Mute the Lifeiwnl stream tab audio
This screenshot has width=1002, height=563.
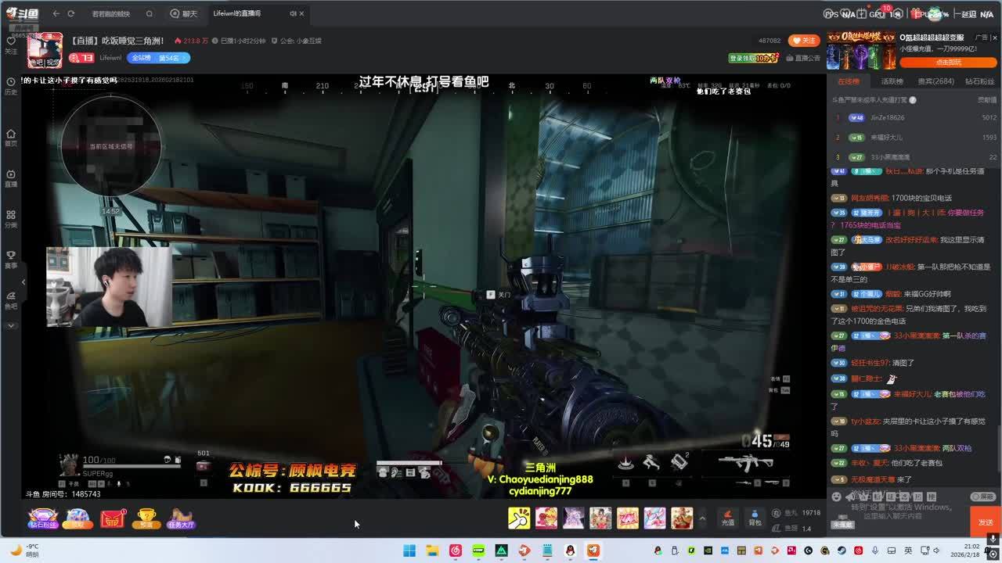[293, 13]
